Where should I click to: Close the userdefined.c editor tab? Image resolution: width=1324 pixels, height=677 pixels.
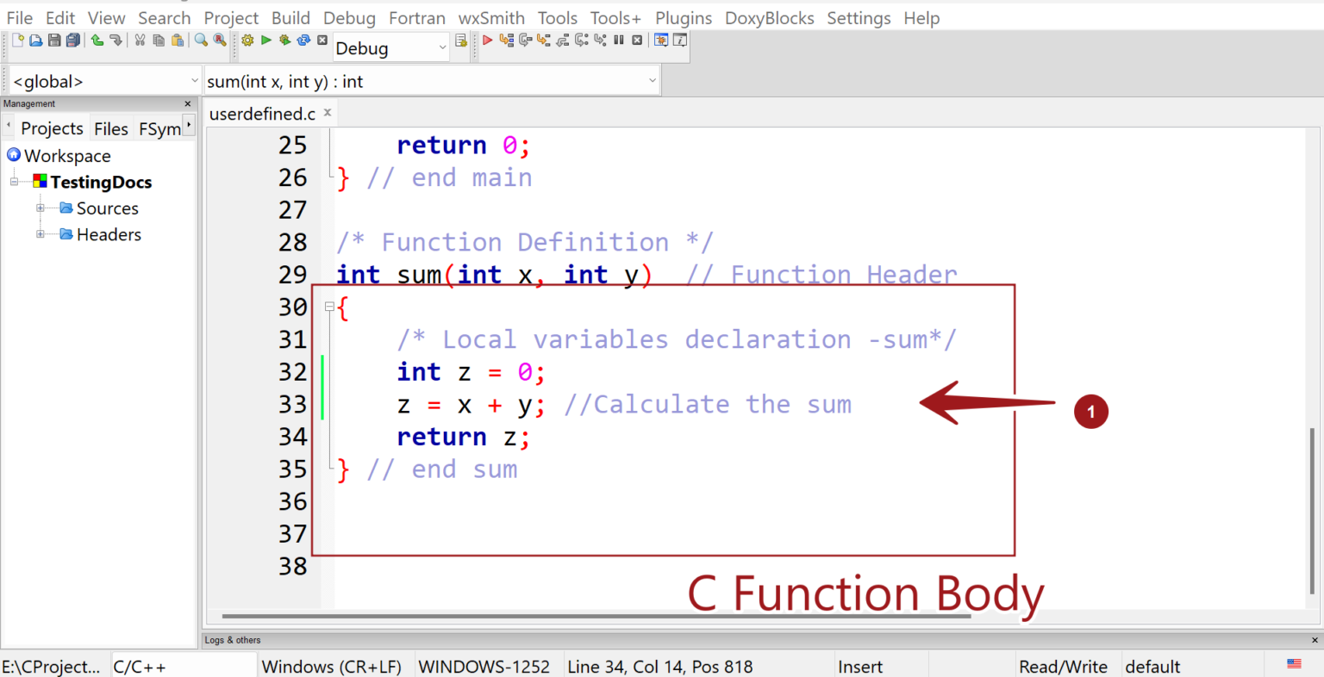pyautogui.click(x=328, y=113)
